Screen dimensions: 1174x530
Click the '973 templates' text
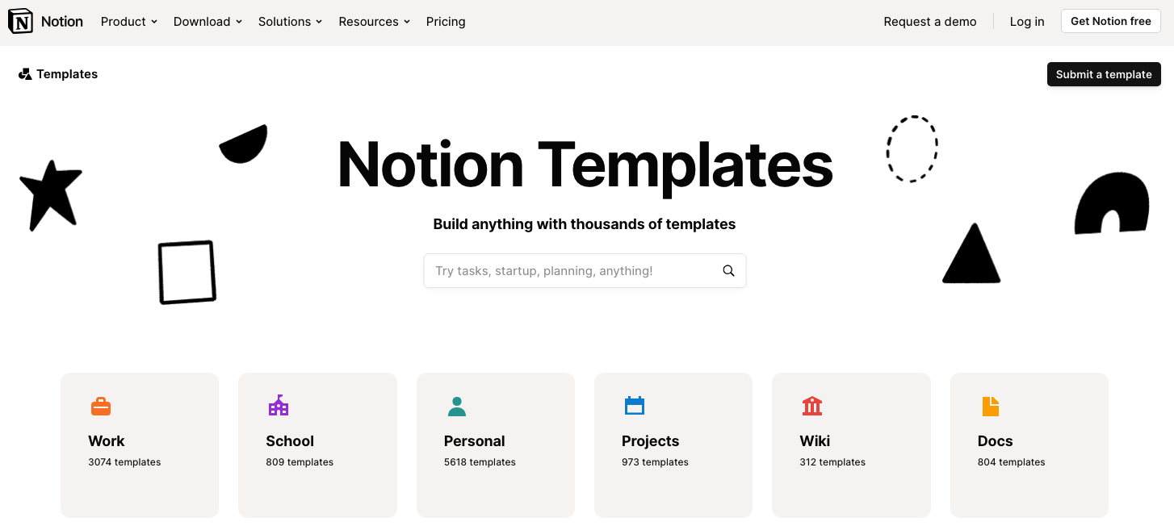(655, 462)
